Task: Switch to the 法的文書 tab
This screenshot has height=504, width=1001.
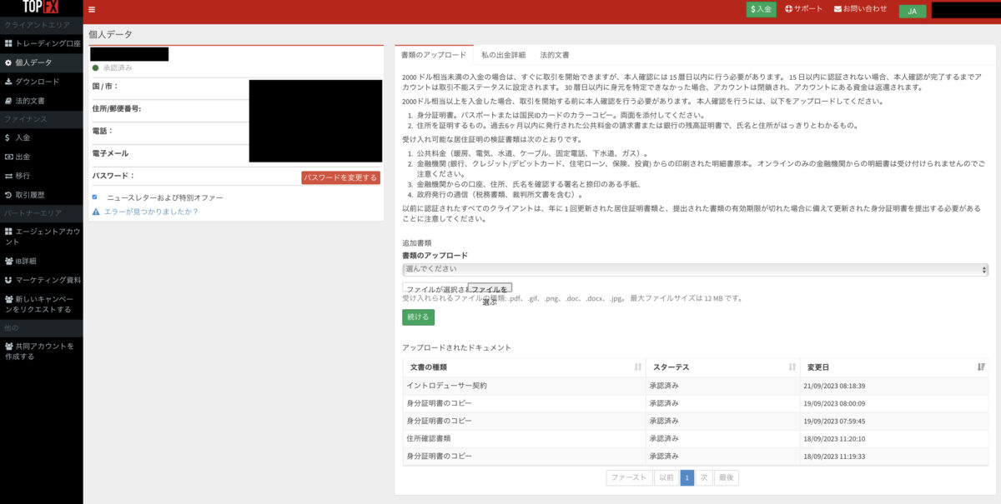Action: coord(555,55)
